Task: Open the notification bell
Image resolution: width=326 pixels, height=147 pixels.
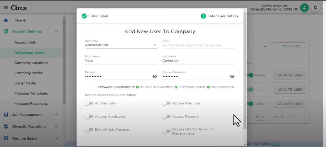Action: pos(315,7)
